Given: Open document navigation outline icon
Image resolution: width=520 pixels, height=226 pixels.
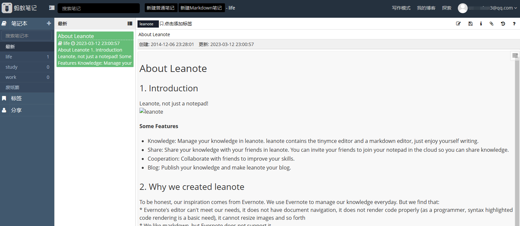Looking at the screenshot, I should tap(515, 56).
